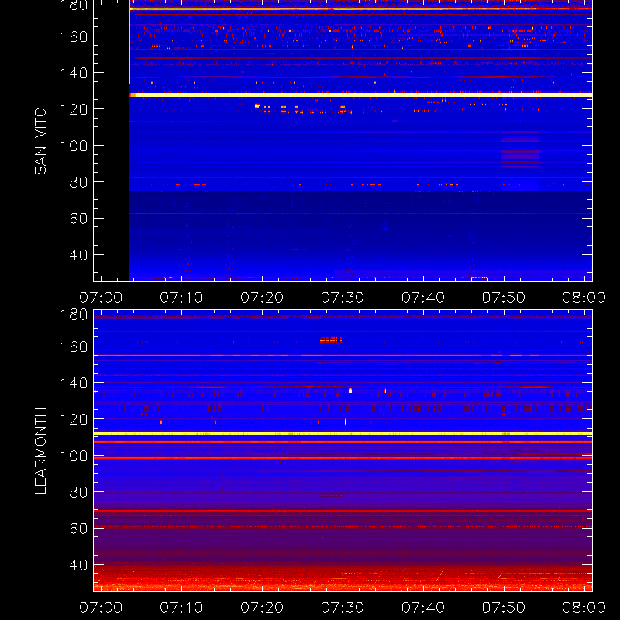Pick the 180 frequency label on Learmonth plot
The width and height of the screenshot is (620, 620).
pos(74,315)
